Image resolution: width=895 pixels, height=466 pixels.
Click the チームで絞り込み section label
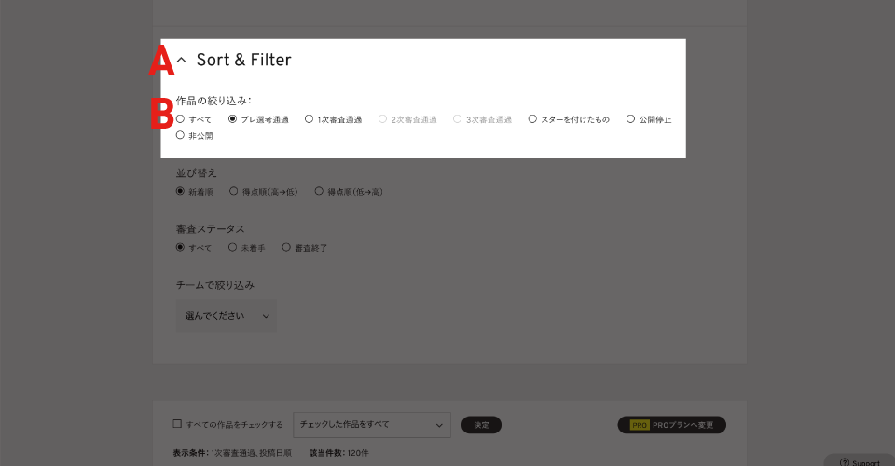pyautogui.click(x=215, y=284)
